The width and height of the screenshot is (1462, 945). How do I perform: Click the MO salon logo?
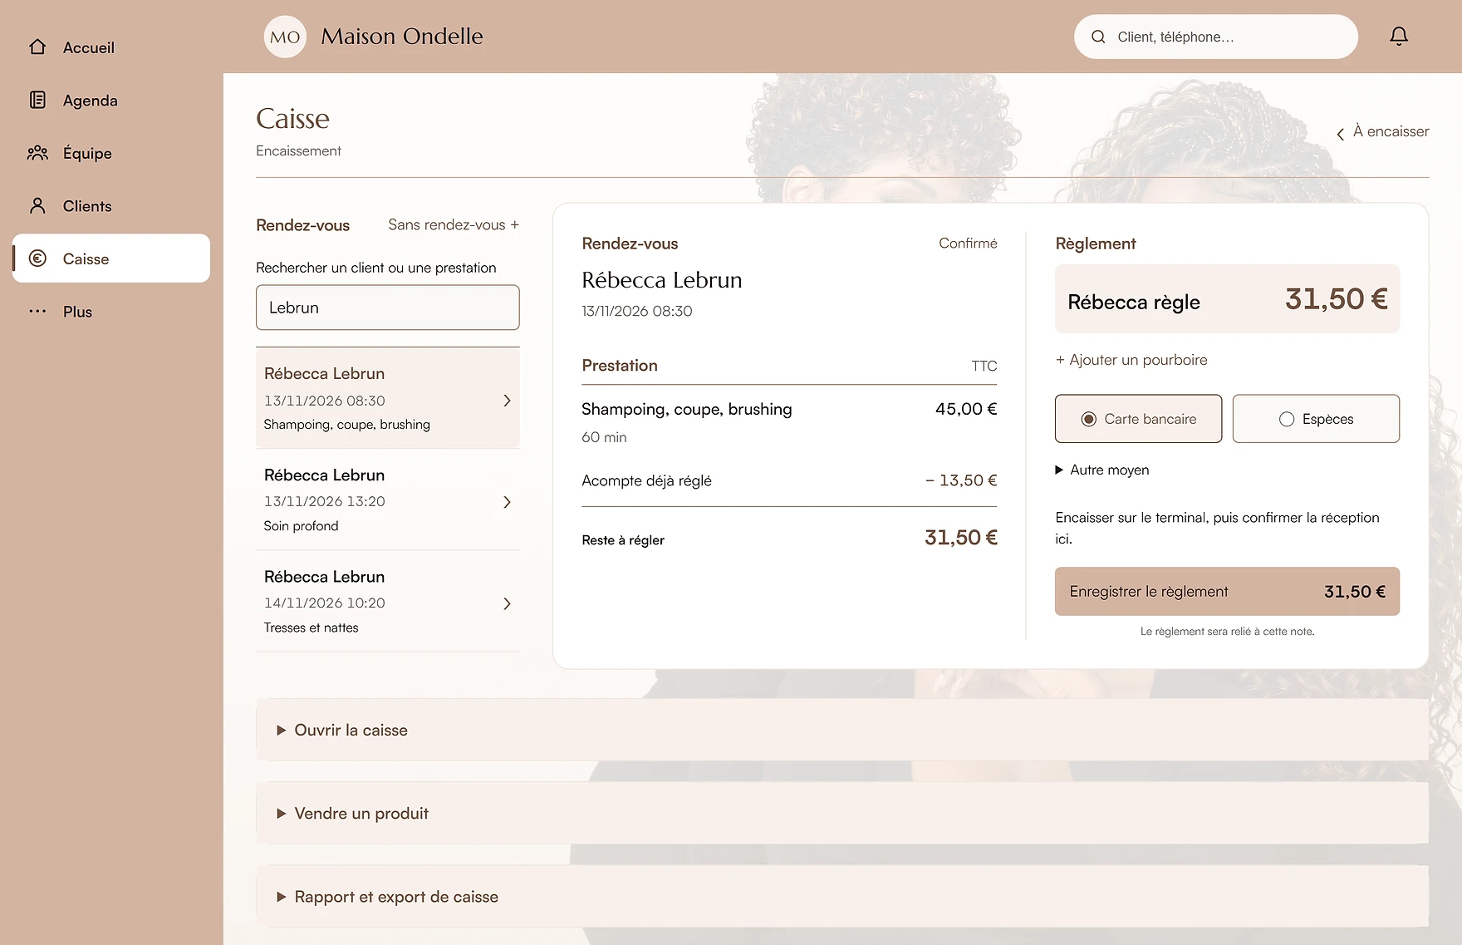(285, 37)
